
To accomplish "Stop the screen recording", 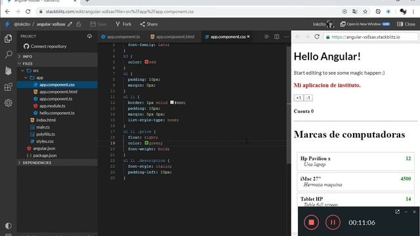I will (x=311, y=222).
